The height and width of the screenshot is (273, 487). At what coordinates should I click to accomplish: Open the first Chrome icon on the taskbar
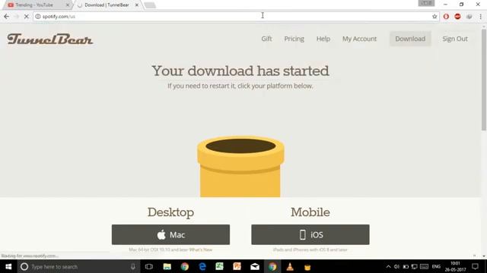click(x=185, y=266)
